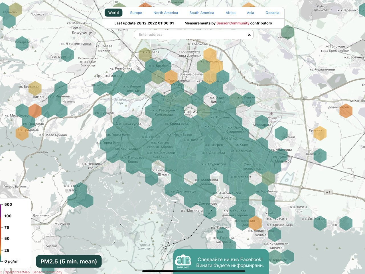Image resolution: width=365 pixels, height=274 pixels.
Task: Switch to the Europe tab
Action: click(136, 13)
